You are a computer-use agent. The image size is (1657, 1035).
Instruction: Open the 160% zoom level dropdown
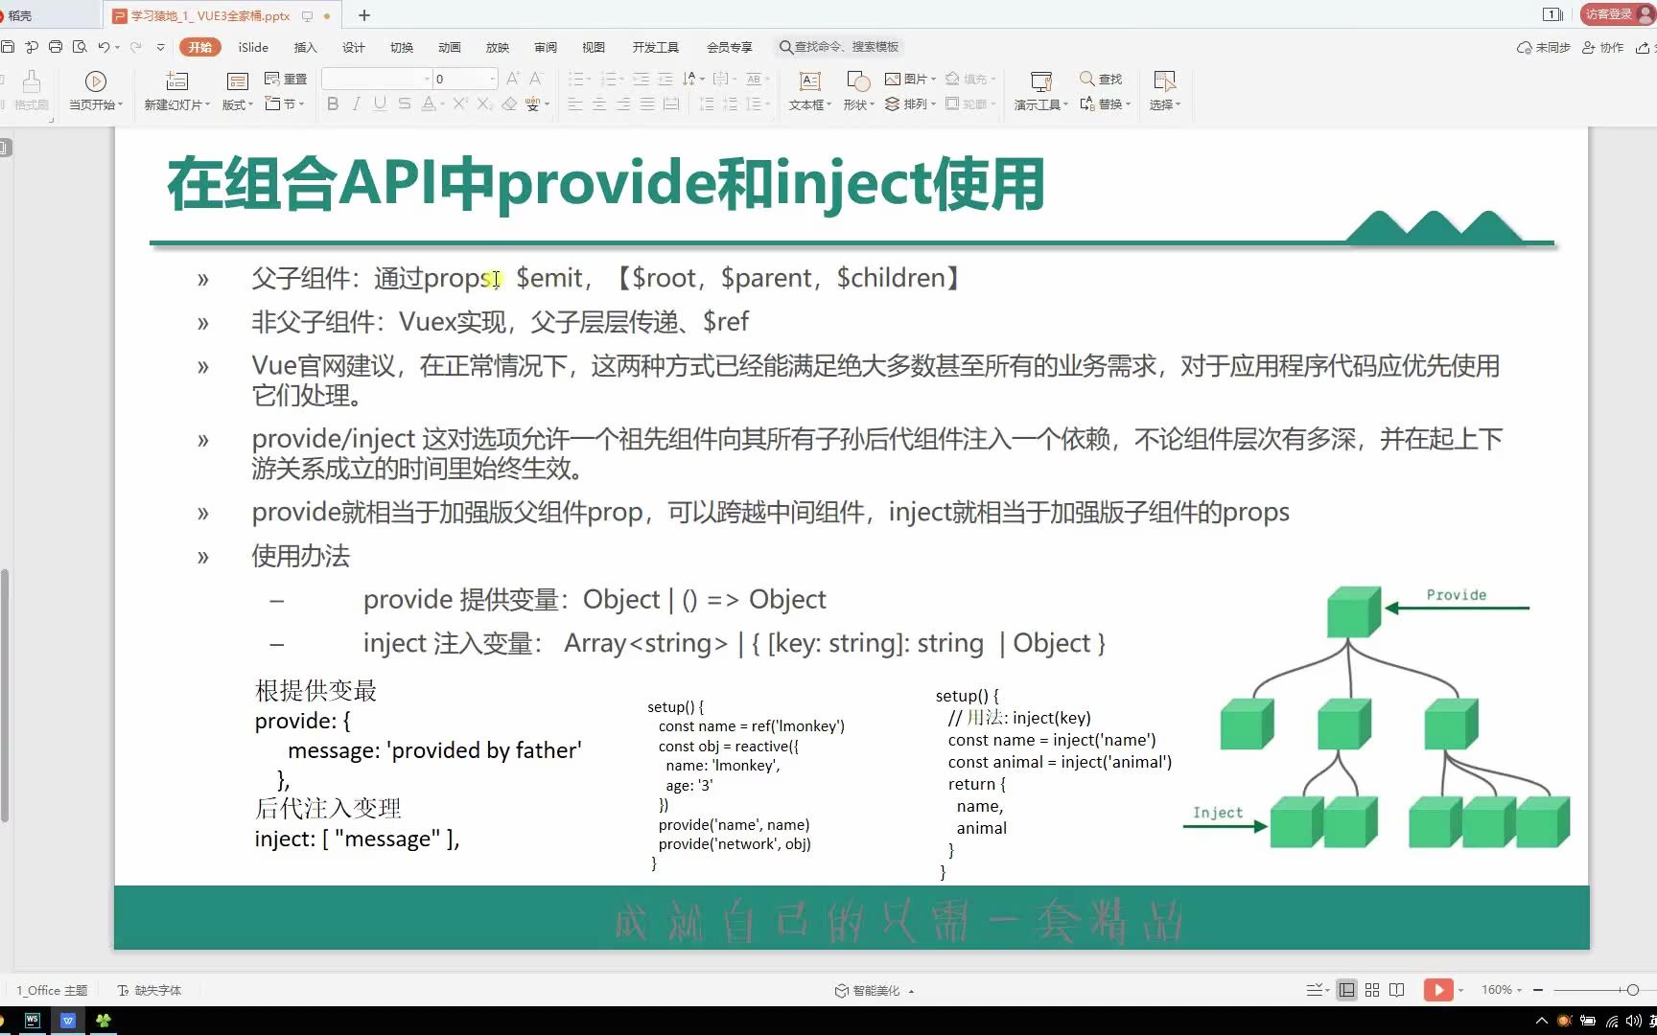[1502, 990]
